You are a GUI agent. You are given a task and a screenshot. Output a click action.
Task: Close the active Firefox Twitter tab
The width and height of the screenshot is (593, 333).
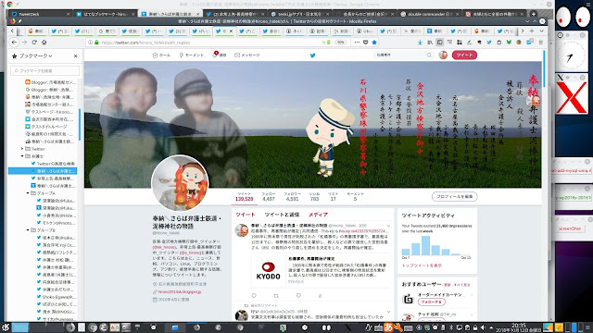[x=232, y=31]
